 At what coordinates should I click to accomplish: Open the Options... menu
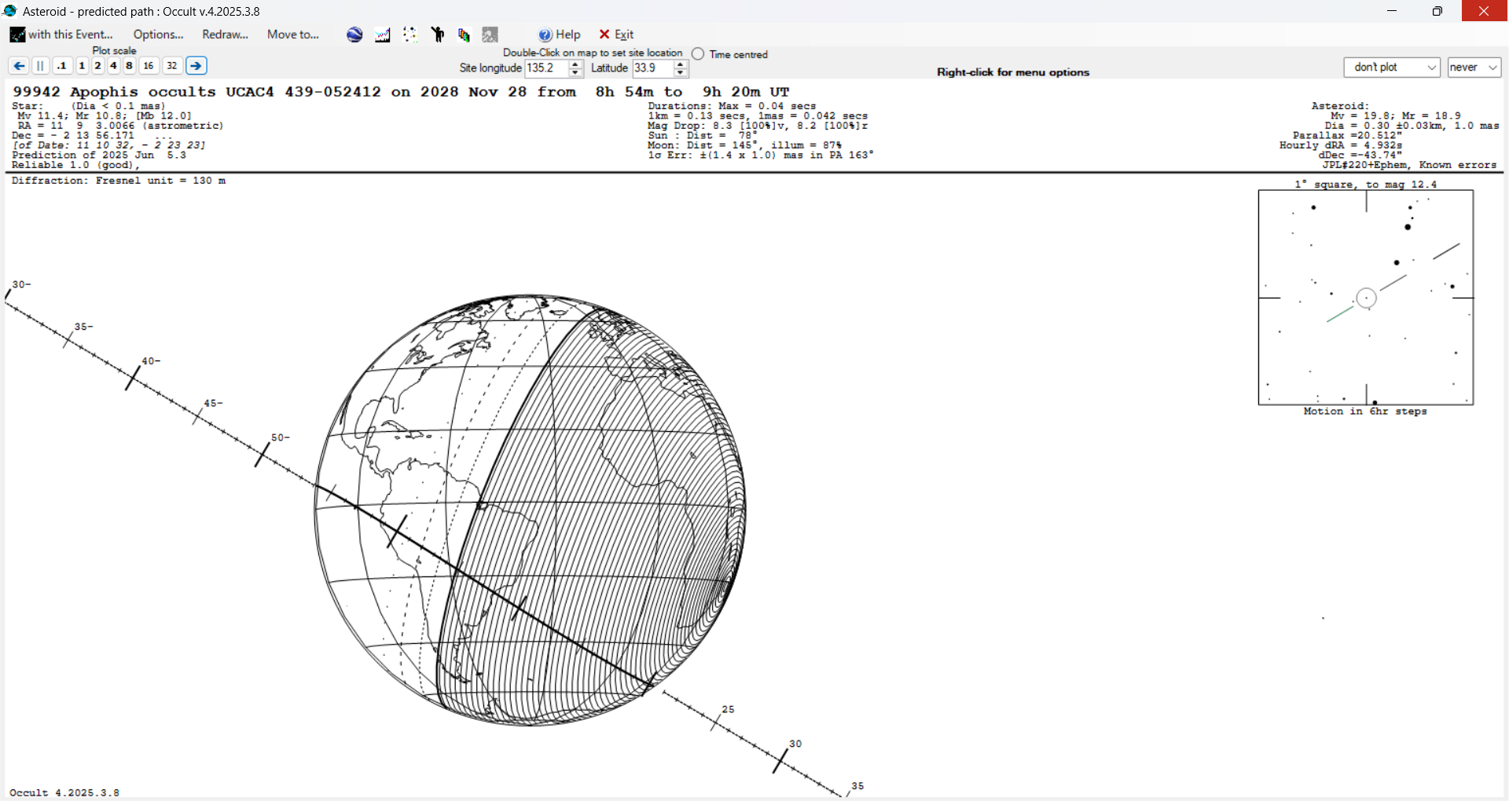click(158, 35)
